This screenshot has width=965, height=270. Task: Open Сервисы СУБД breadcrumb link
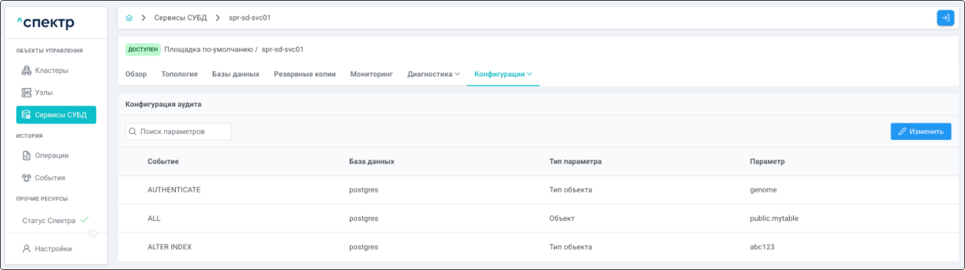[x=180, y=18]
